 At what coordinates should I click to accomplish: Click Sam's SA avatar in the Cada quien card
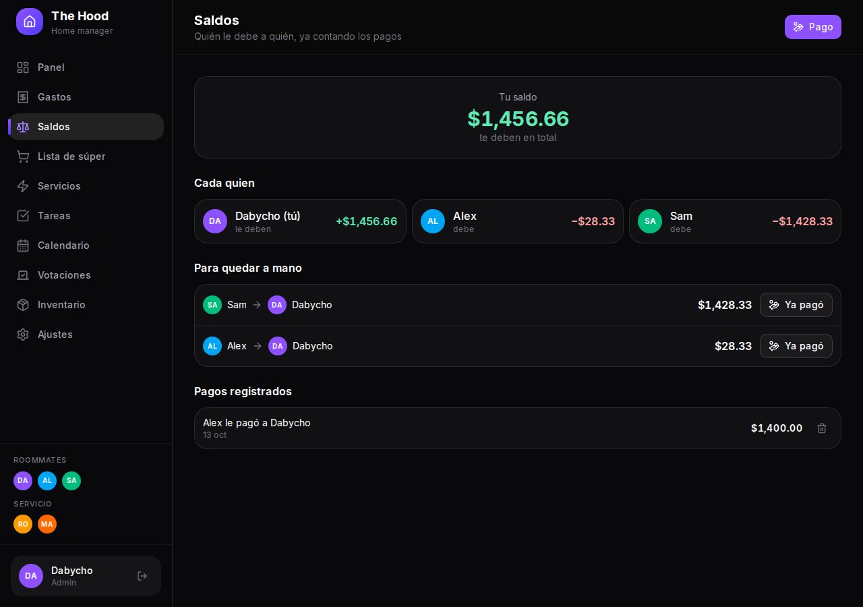[x=650, y=221]
